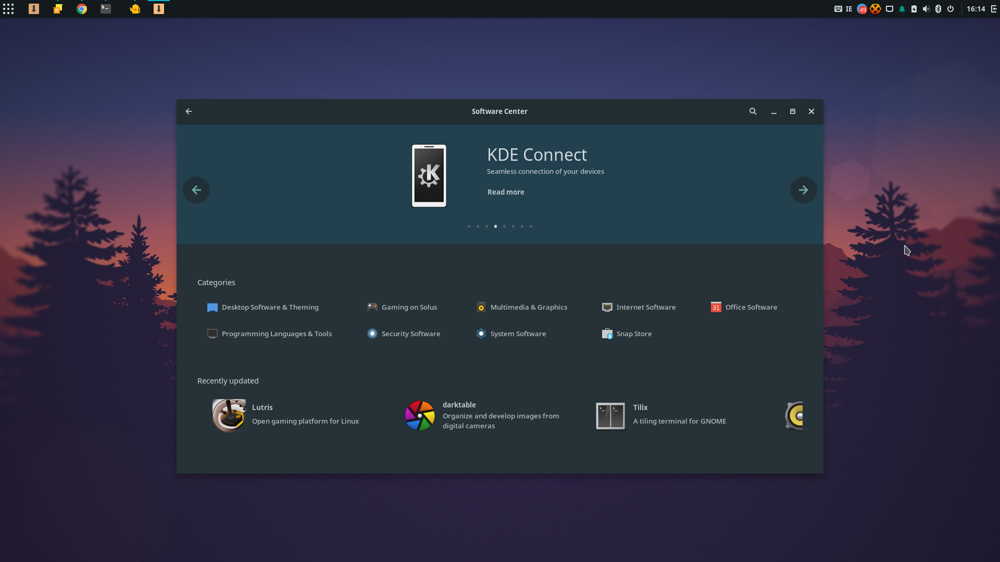Open the applications grid menu
Image resolution: width=1000 pixels, height=562 pixels.
[x=8, y=9]
